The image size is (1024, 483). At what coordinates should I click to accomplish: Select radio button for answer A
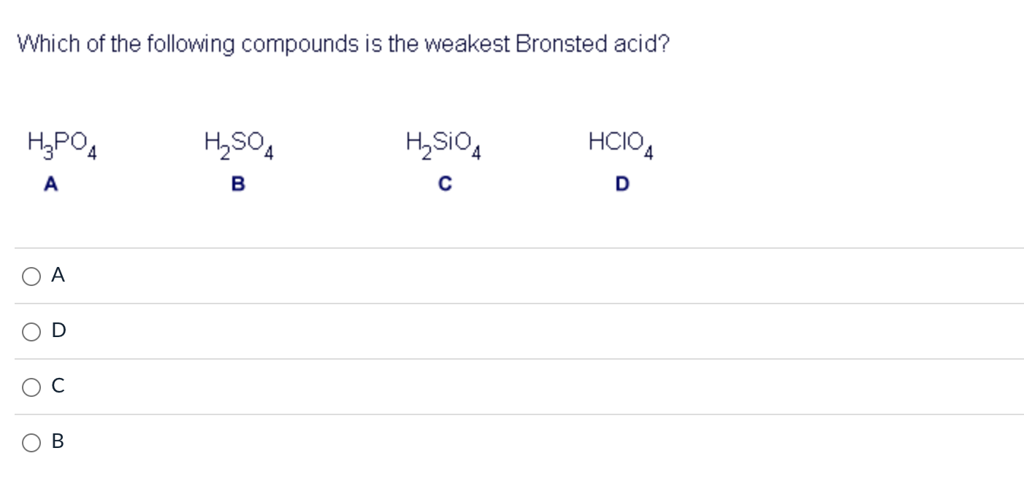point(31,276)
